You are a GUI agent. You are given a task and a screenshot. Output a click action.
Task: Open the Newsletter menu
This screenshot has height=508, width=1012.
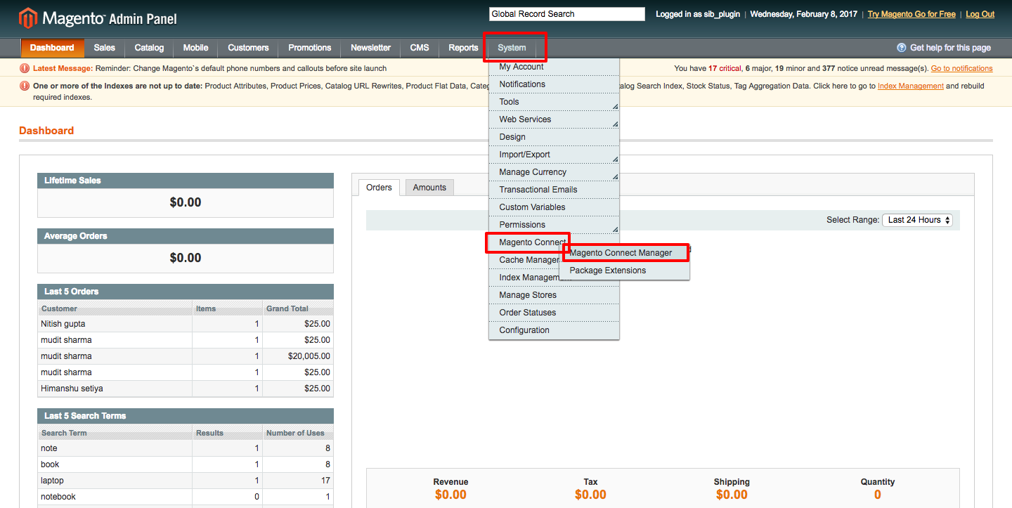coord(370,48)
